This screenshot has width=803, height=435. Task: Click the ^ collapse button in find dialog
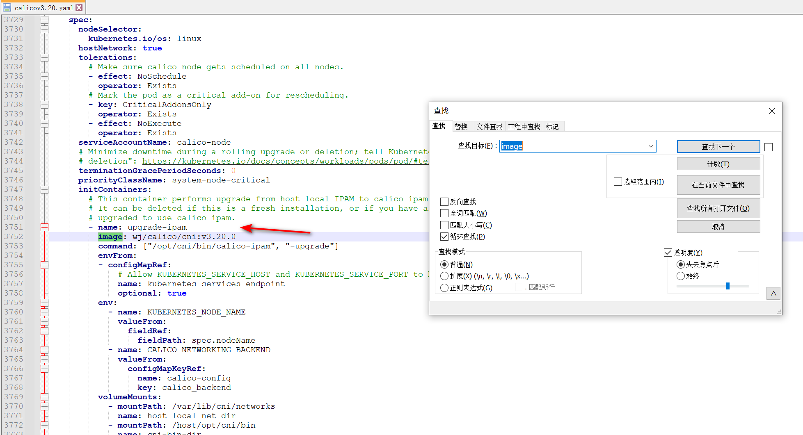point(773,294)
